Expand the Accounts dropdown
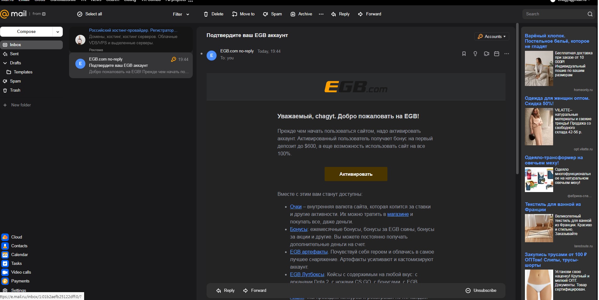The image size is (599, 300). tap(492, 36)
